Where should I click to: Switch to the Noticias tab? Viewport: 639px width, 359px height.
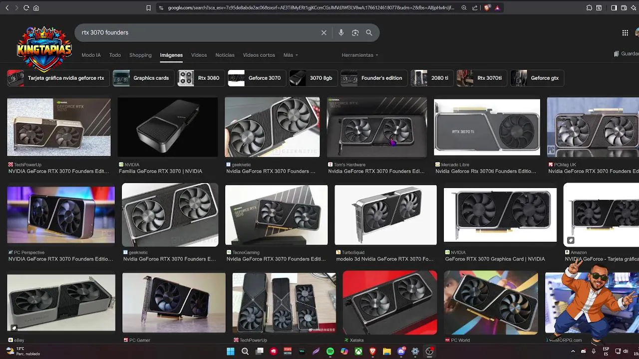coord(225,55)
